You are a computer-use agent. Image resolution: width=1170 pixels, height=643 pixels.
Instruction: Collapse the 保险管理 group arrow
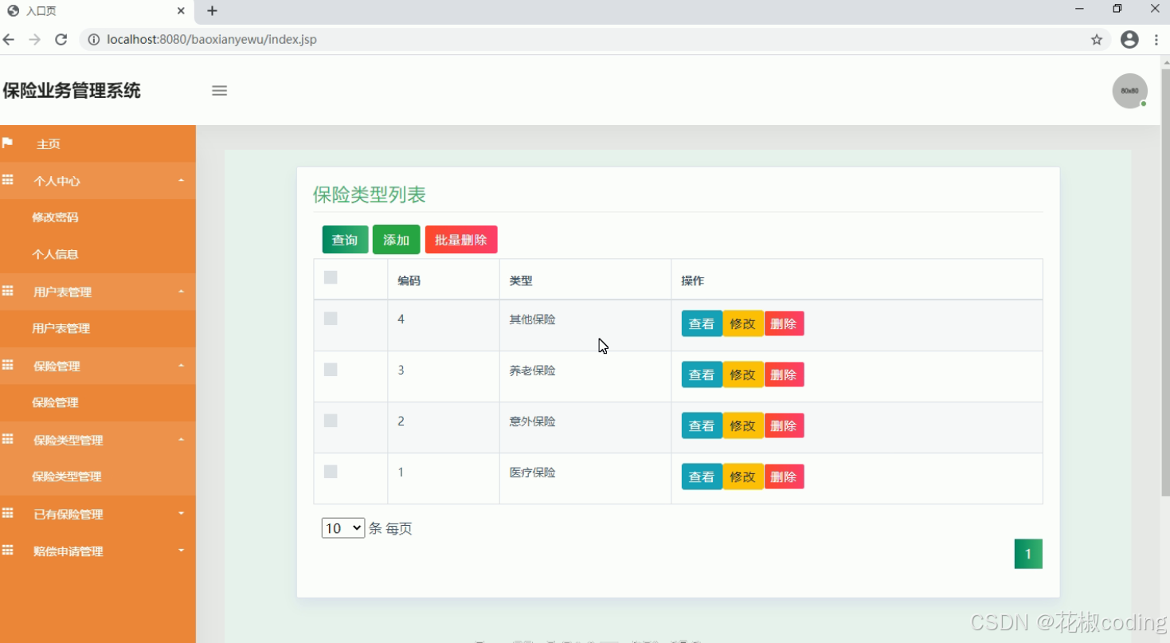181,366
